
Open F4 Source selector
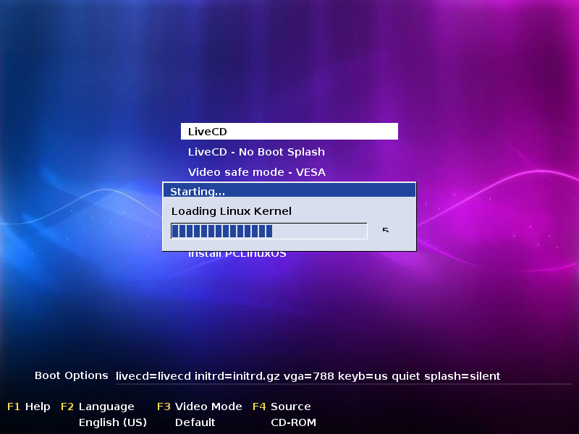282,407
